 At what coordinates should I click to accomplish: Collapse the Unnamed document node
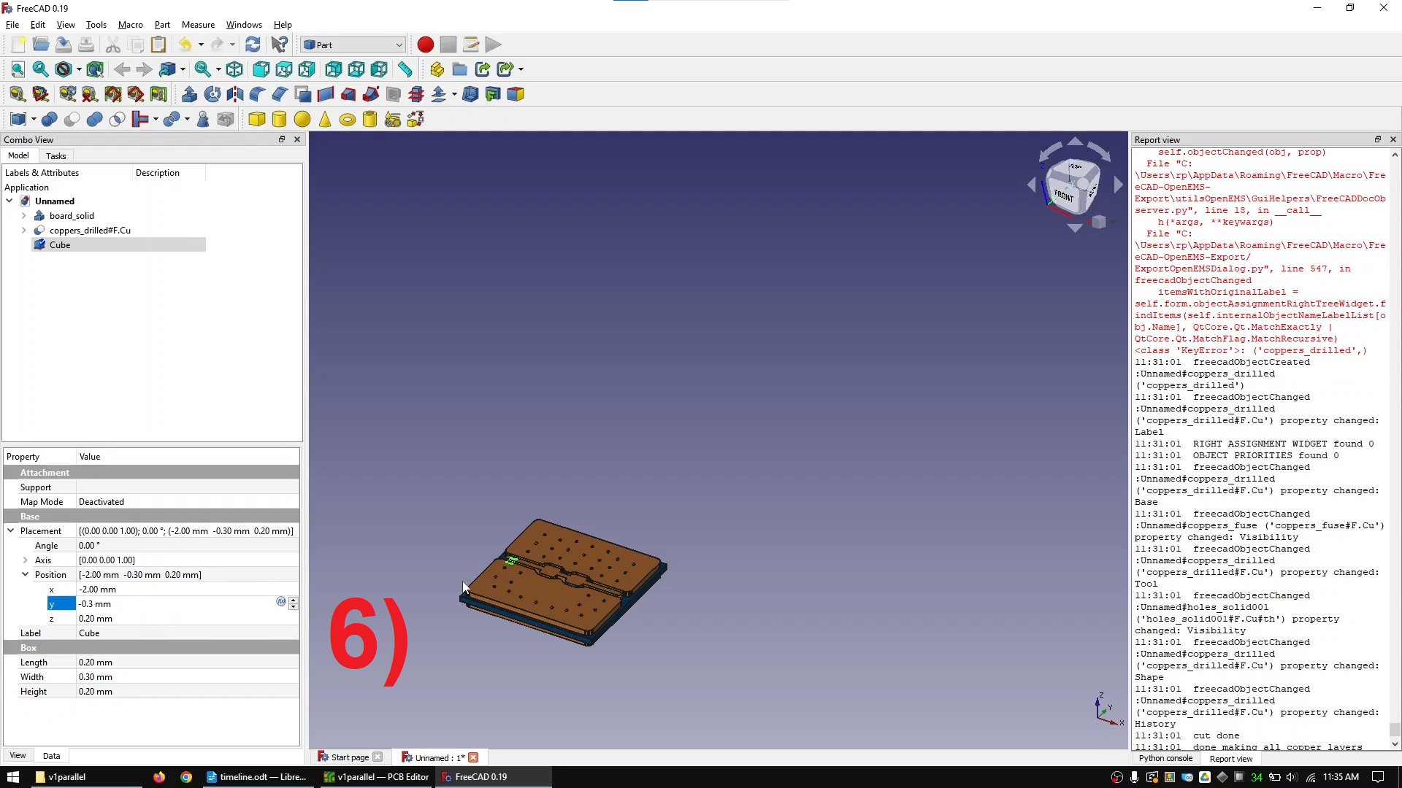pyautogui.click(x=9, y=201)
